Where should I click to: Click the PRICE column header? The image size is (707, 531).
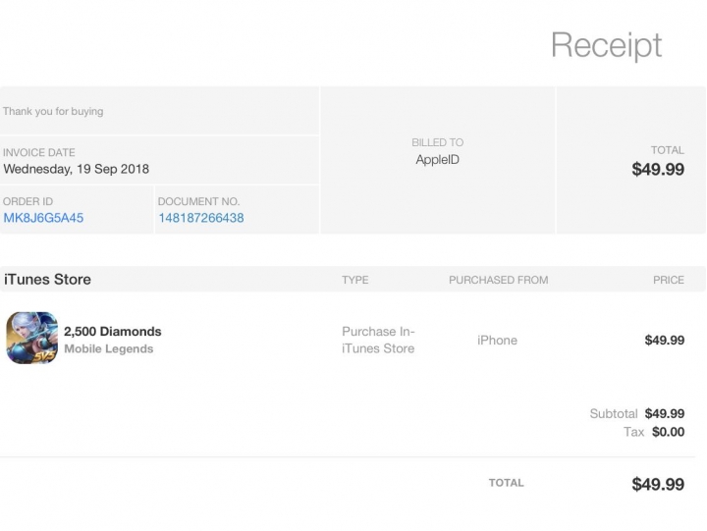(x=669, y=280)
